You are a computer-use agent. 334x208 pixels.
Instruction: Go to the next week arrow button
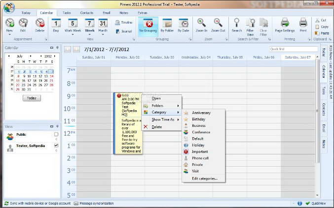76,50
